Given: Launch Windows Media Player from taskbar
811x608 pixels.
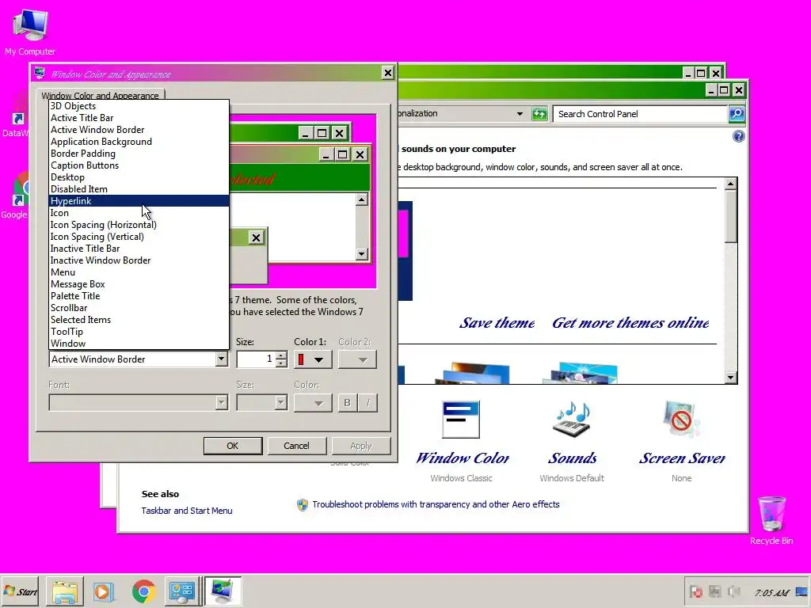Looking at the screenshot, I should 104,591.
